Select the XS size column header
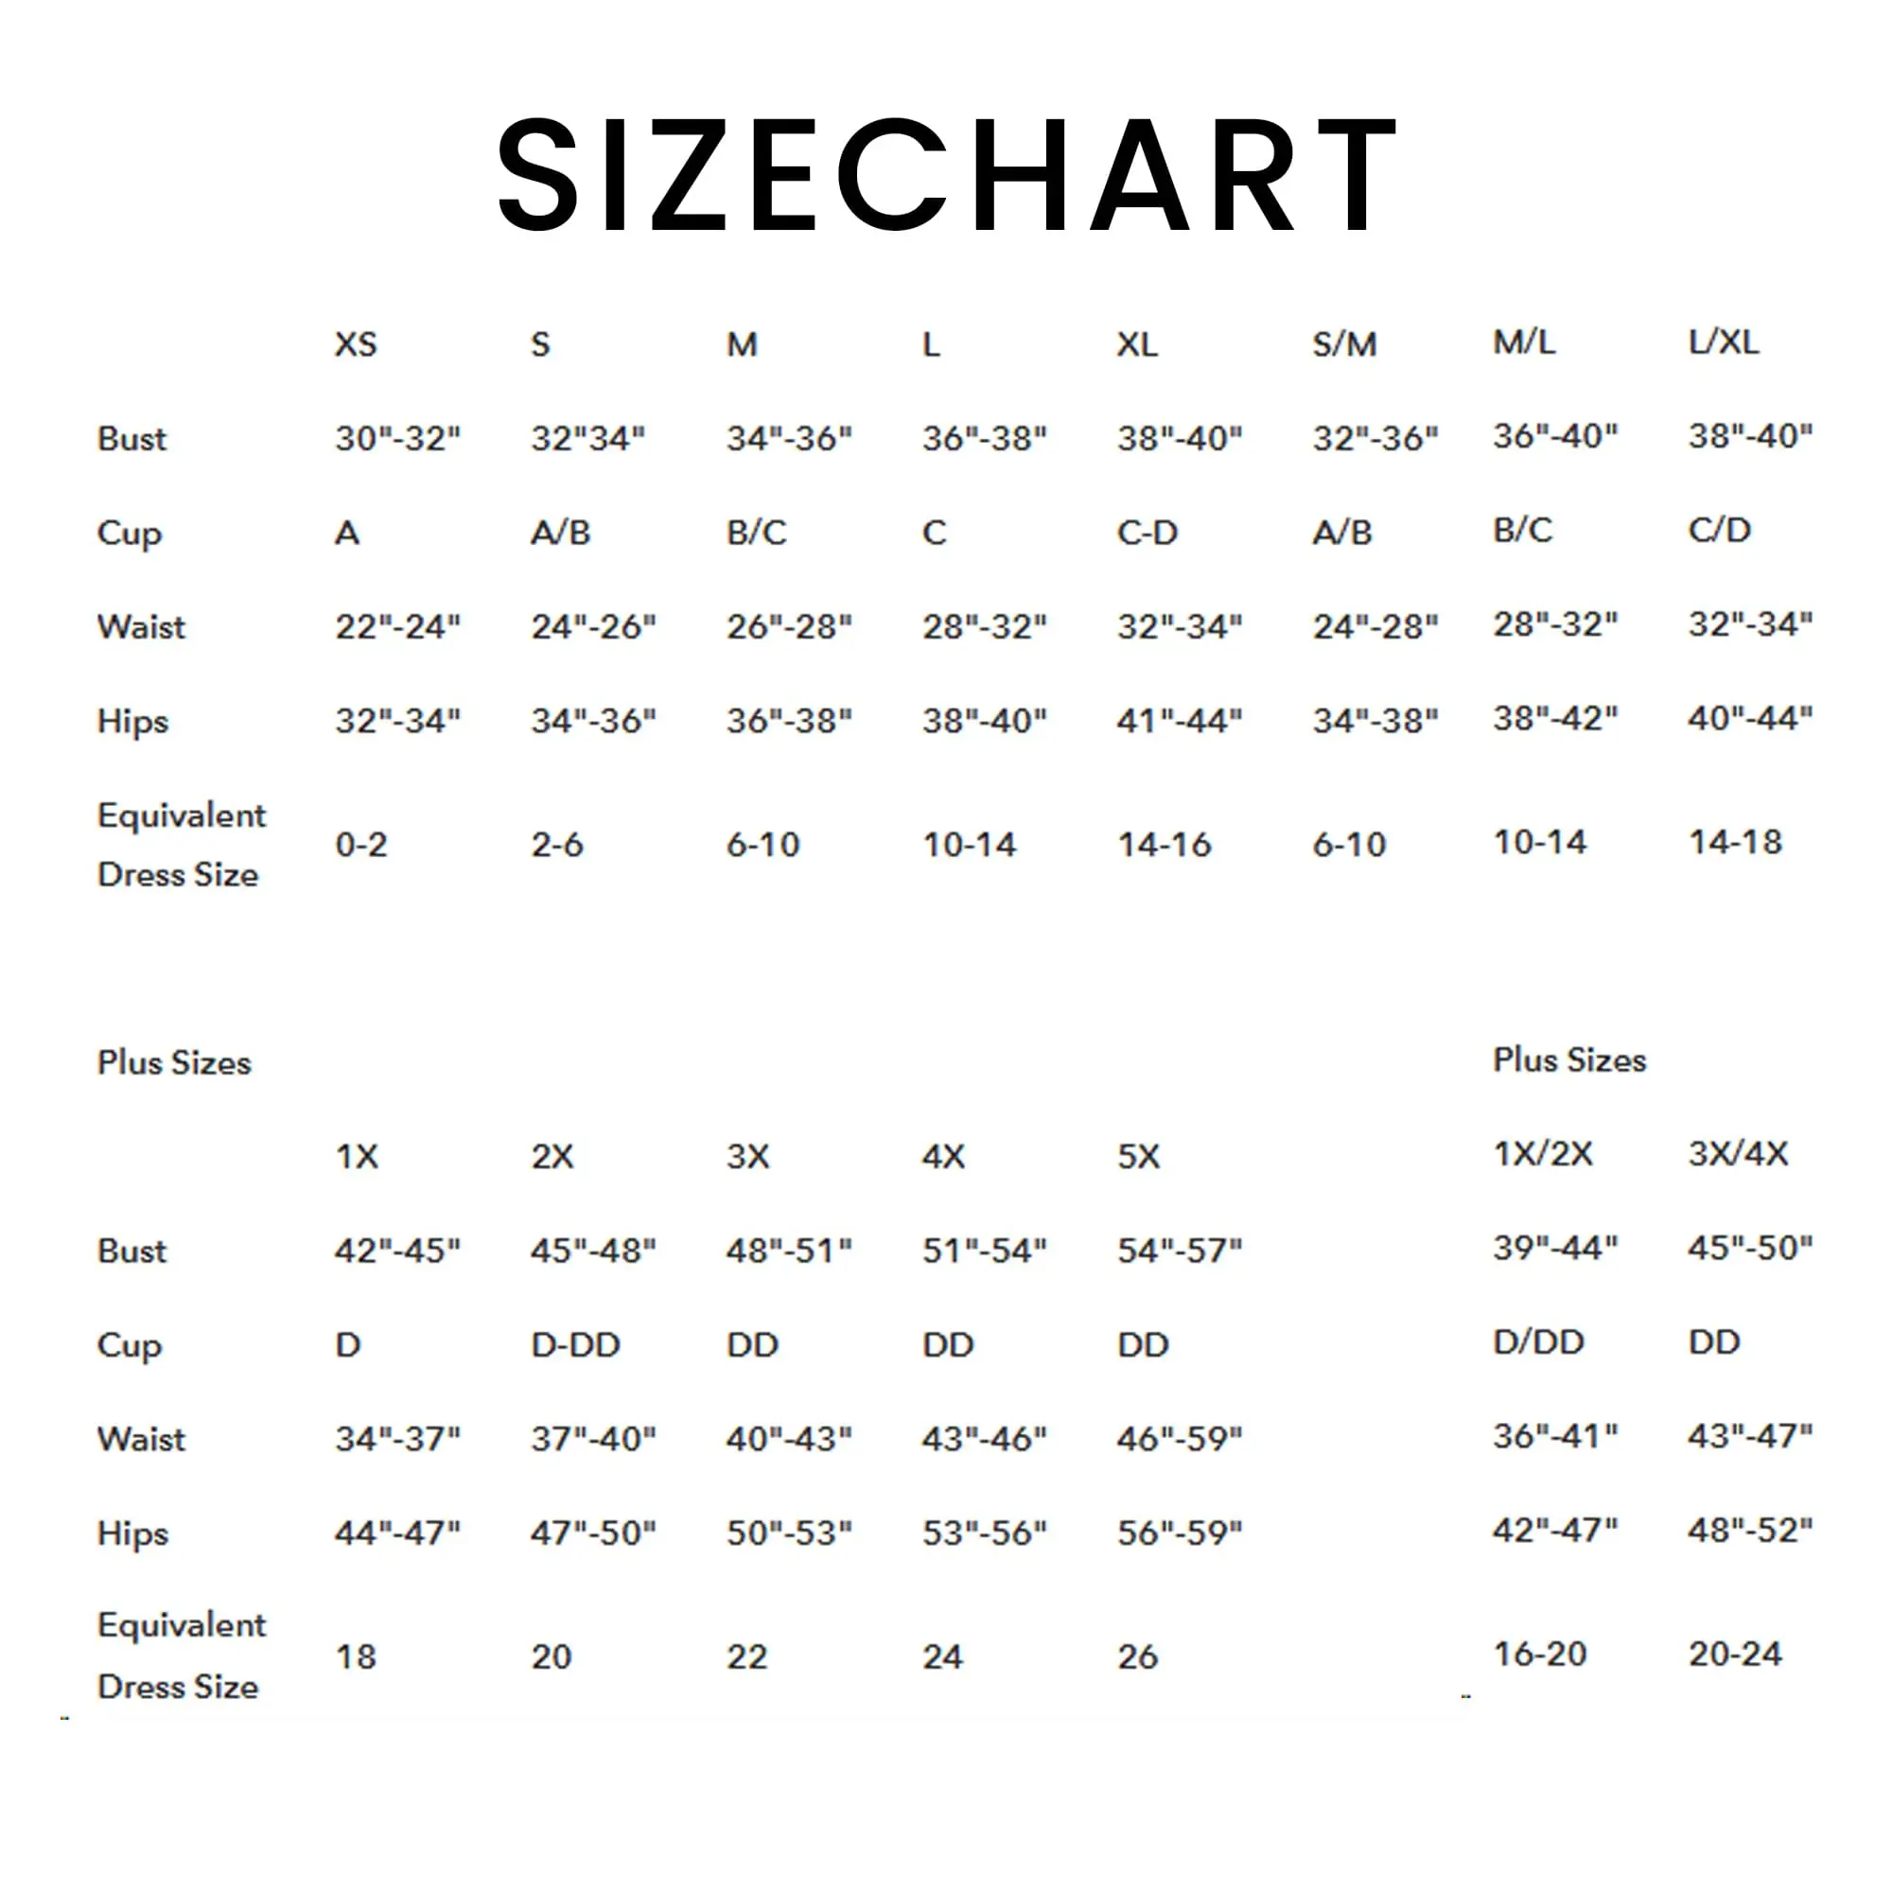This screenshot has height=1892, width=1892. pyautogui.click(x=356, y=344)
